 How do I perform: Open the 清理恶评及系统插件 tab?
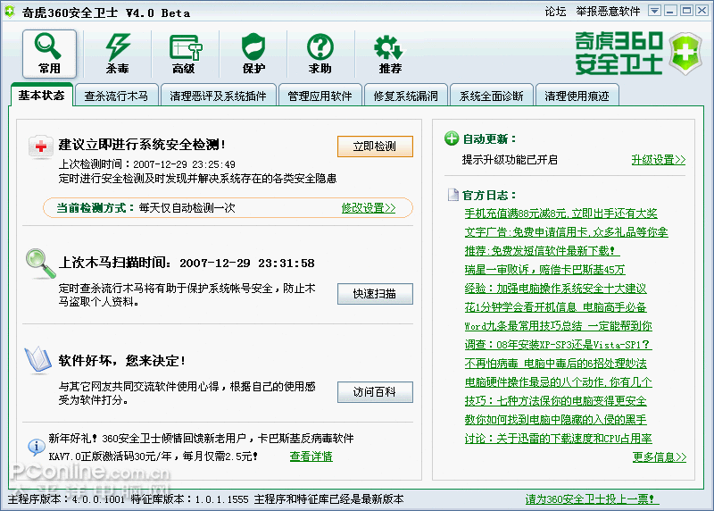click(x=218, y=96)
